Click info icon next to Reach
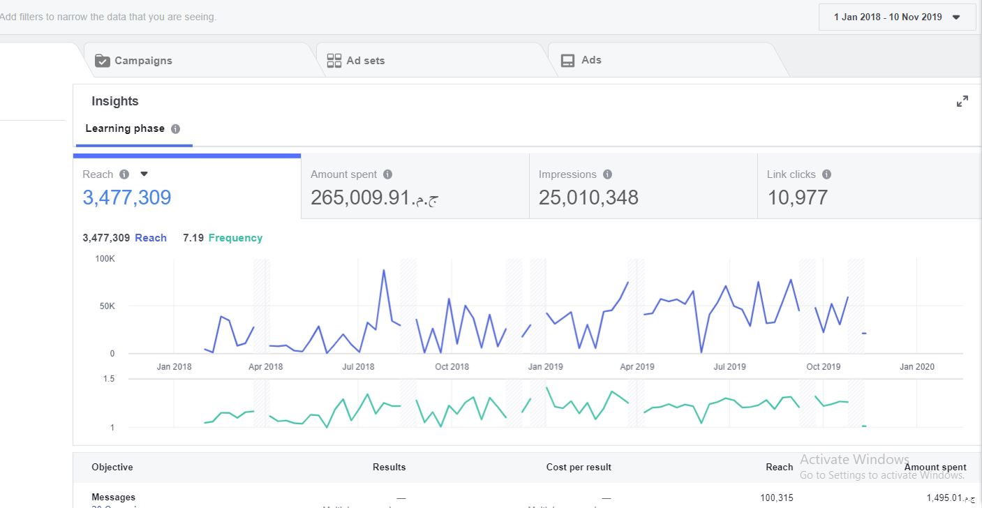This screenshot has width=982, height=508. [124, 174]
